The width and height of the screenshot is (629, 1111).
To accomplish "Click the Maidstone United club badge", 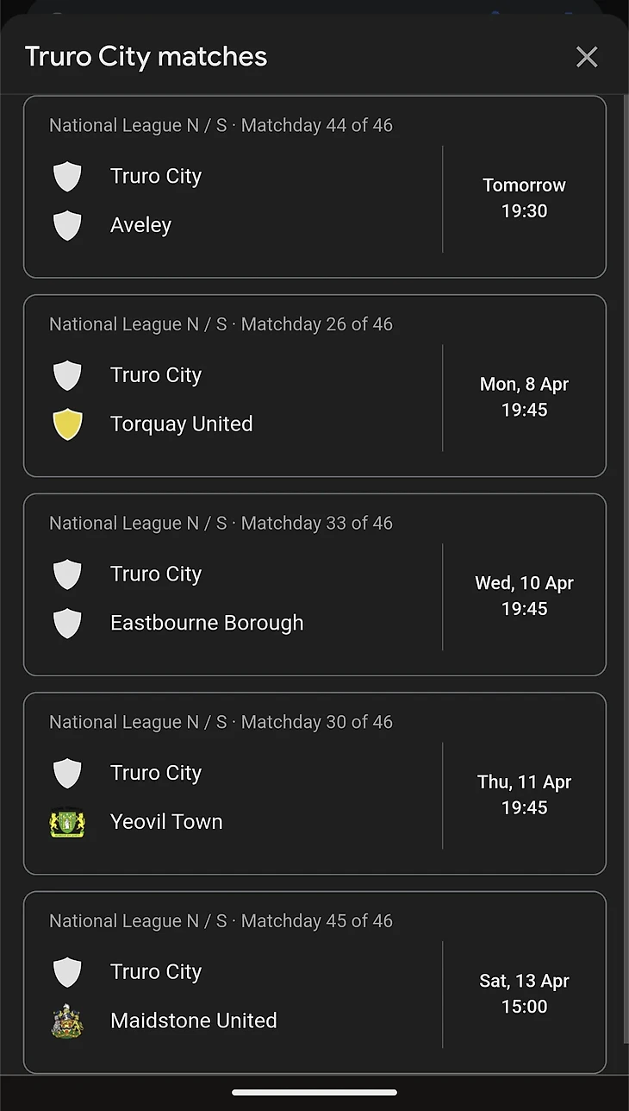I will [67, 1020].
